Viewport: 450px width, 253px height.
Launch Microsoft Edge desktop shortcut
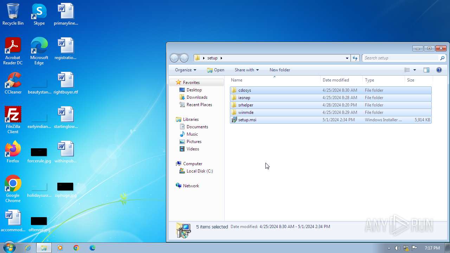[x=39, y=51]
